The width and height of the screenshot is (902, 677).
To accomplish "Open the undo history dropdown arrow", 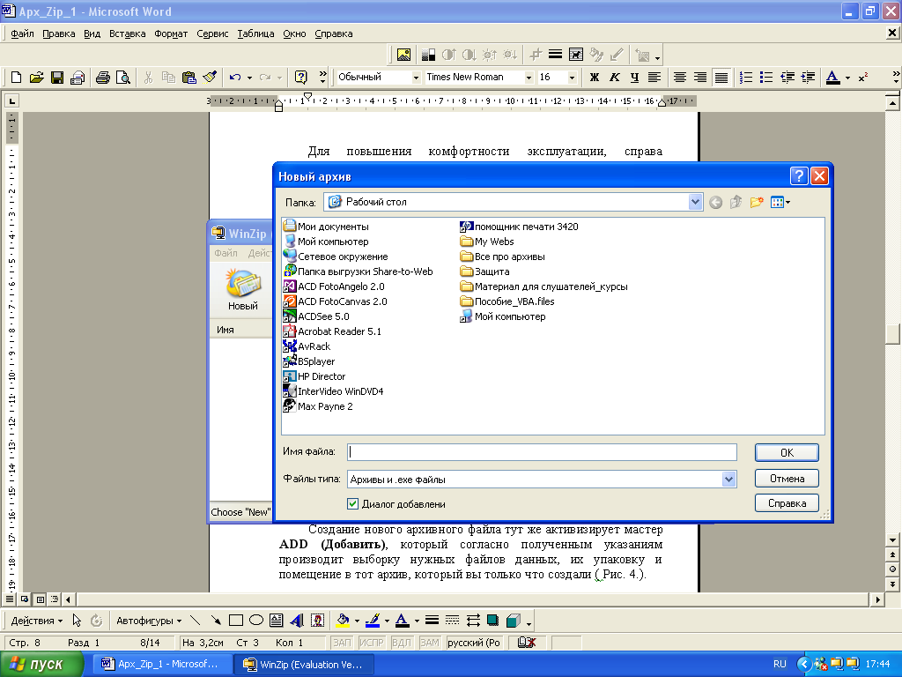I will [249, 78].
